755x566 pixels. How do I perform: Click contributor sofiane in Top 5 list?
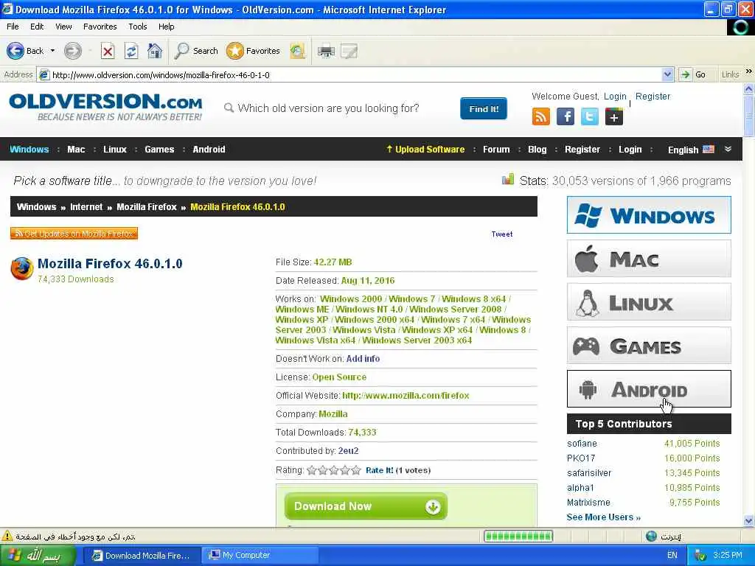coord(582,443)
